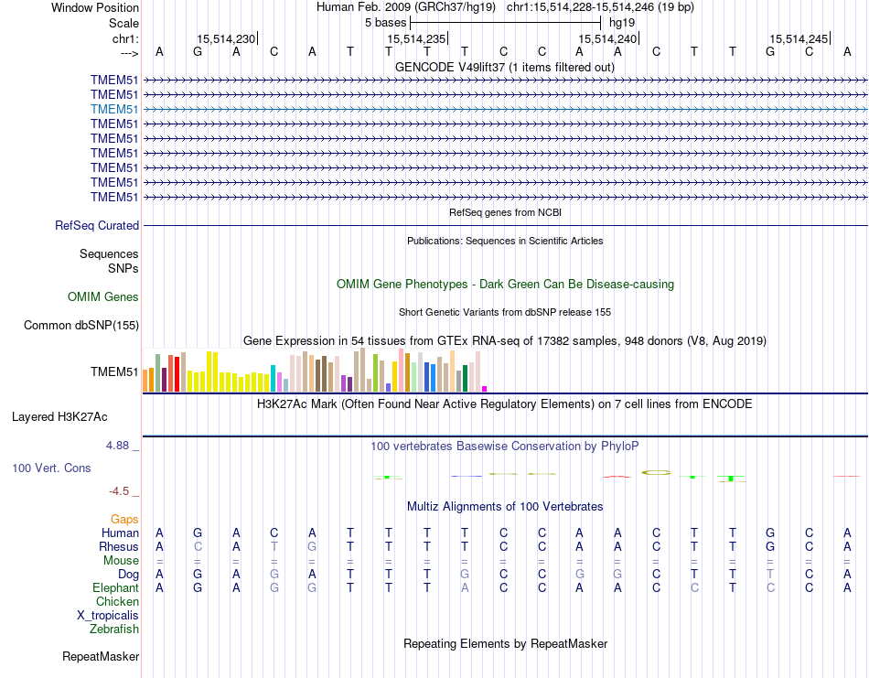Click the Publications: Sequences in Scientific Articles title
869x678 pixels.
505,241
